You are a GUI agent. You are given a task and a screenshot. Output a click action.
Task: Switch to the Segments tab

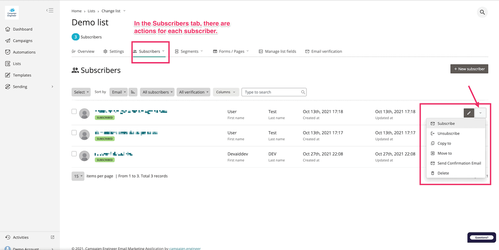point(189,51)
